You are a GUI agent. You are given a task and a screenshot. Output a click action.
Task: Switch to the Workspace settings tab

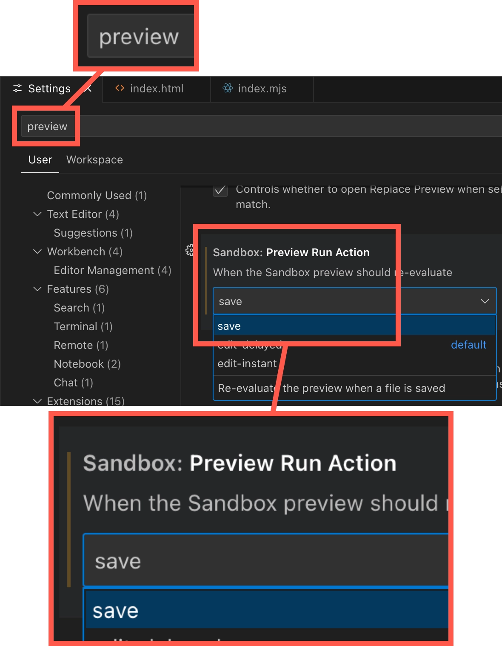pyautogui.click(x=94, y=160)
